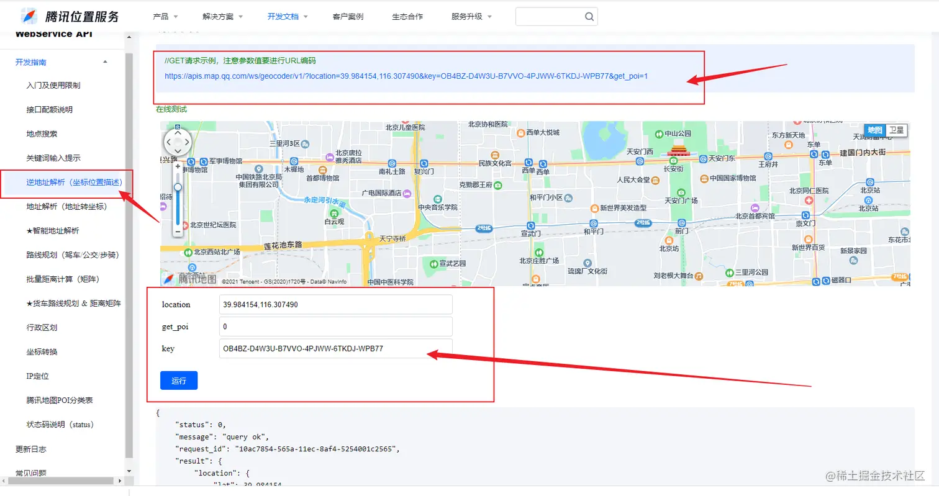The image size is (939, 496).
Task: Click the 人民大会堂 marker icon
Action: [656, 180]
